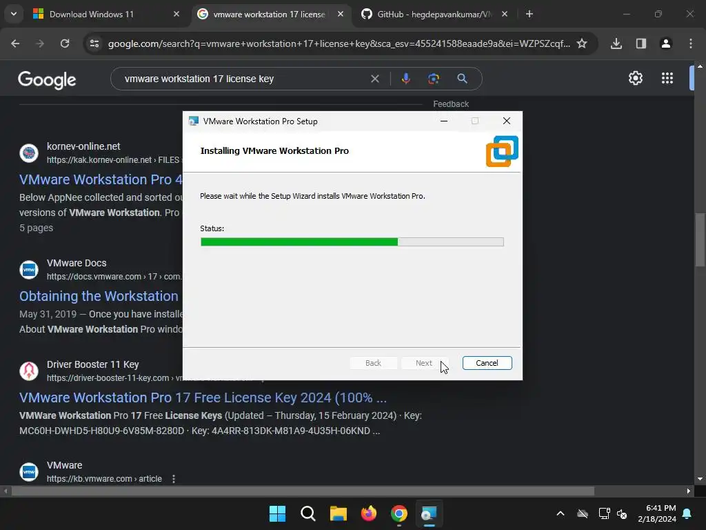Click the disabled Back button in Setup
Viewport: 706px width, 530px height.
click(373, 363)
